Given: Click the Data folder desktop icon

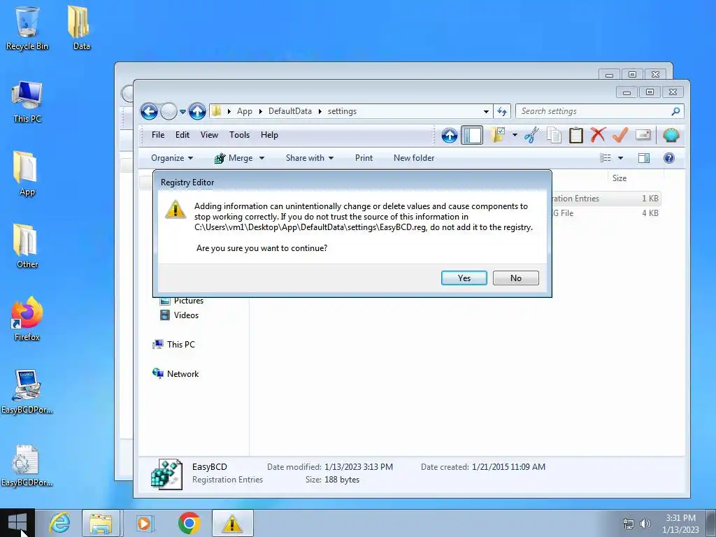Looking at the screenshot, I should (x=81, y=28).
